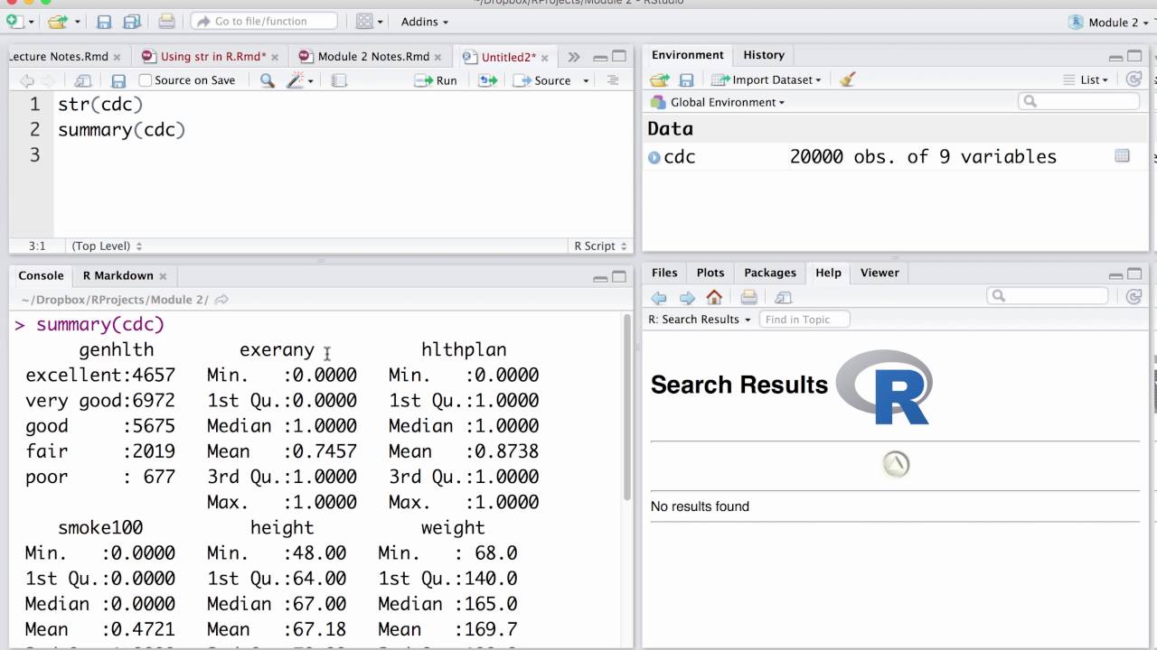Click the compile report notebook icon
1157x650 pixels.
click(x=339, y=80)
